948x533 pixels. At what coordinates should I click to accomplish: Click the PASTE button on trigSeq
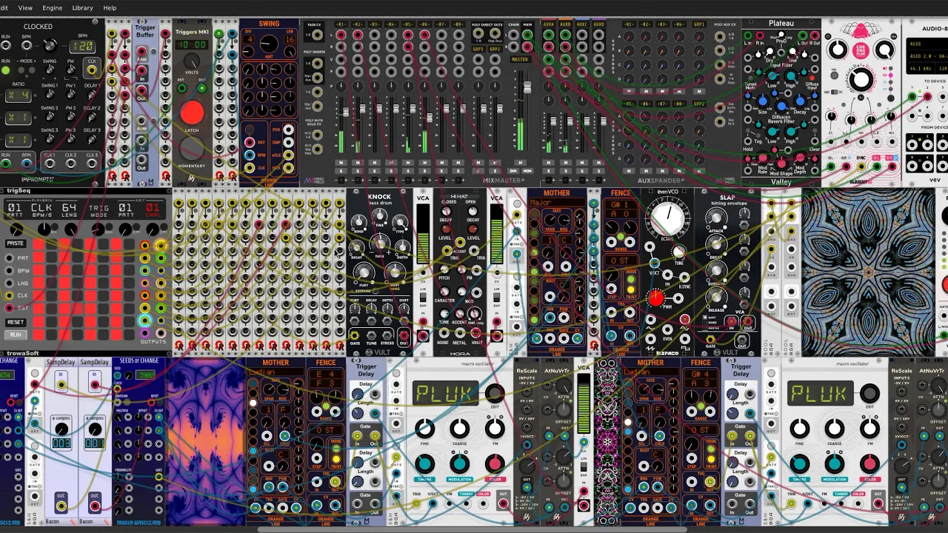[x=15, y=244]
